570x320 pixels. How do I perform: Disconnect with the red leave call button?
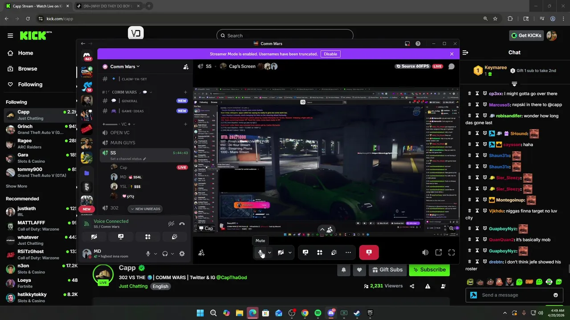coord(369,252)
